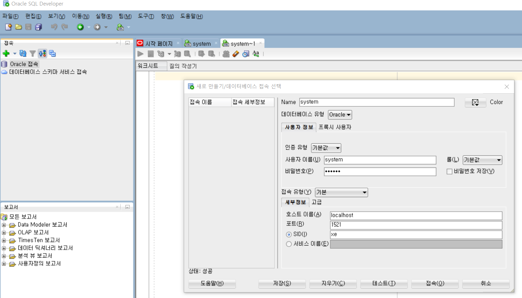Open 접속 유형 기본 dropdown
This screenshot has width=522, height=298.
[341, 192]
